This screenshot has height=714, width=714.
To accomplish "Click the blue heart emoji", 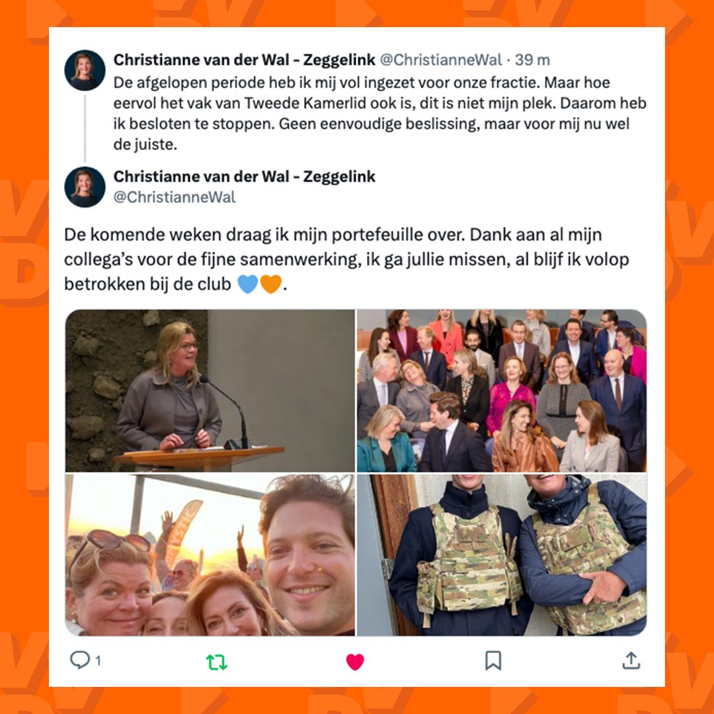I will 248,284.
